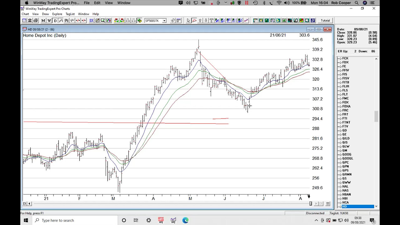Click the ticker list scroll-up arrow
This screenshot has height=225, width=400.
[376, 59]
